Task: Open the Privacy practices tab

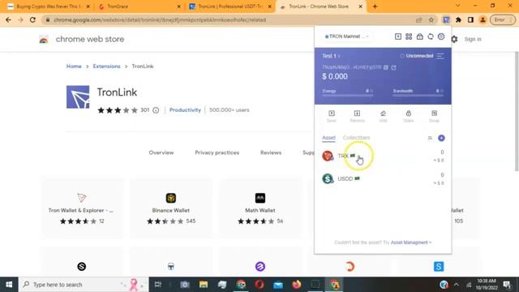Action: click(217, 152)
